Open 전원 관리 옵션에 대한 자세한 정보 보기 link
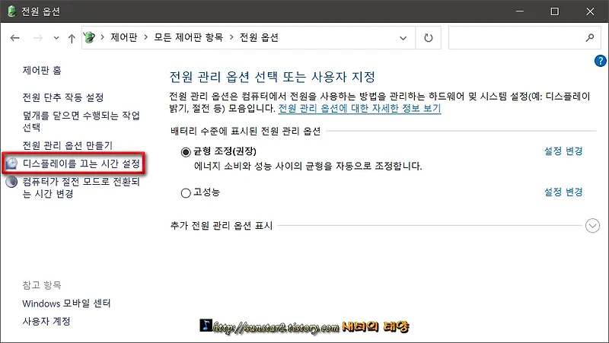The height and width of the screenshot is (343, 609). pos(359,108)
